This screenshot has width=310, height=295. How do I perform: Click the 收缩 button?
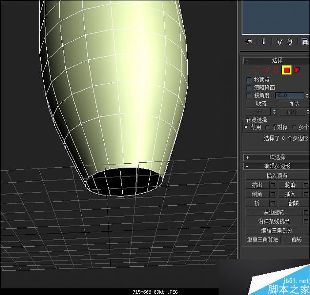pos(261,104)
